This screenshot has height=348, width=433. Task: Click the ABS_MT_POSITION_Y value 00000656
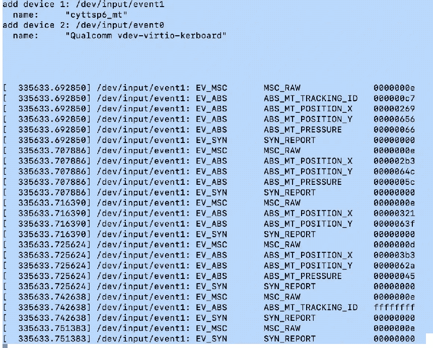click(x=394, y=119)
